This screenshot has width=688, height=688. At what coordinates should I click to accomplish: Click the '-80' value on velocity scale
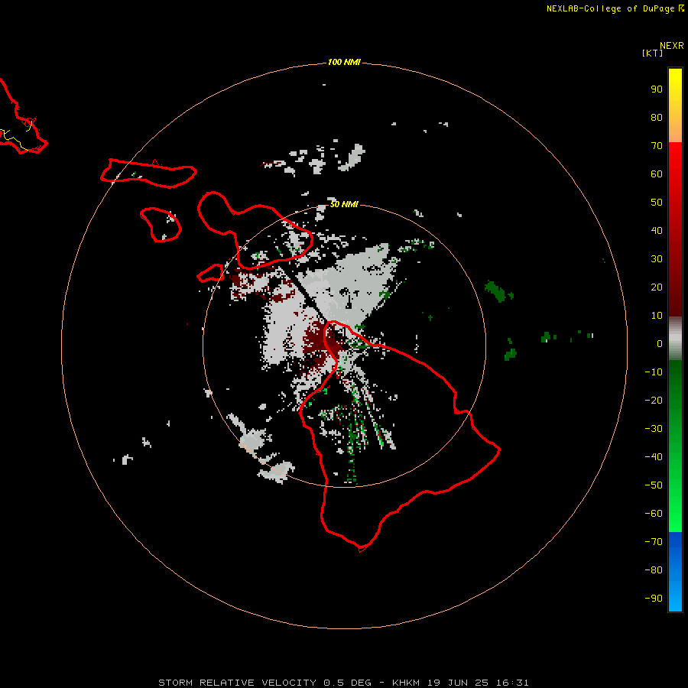point(654,570)
